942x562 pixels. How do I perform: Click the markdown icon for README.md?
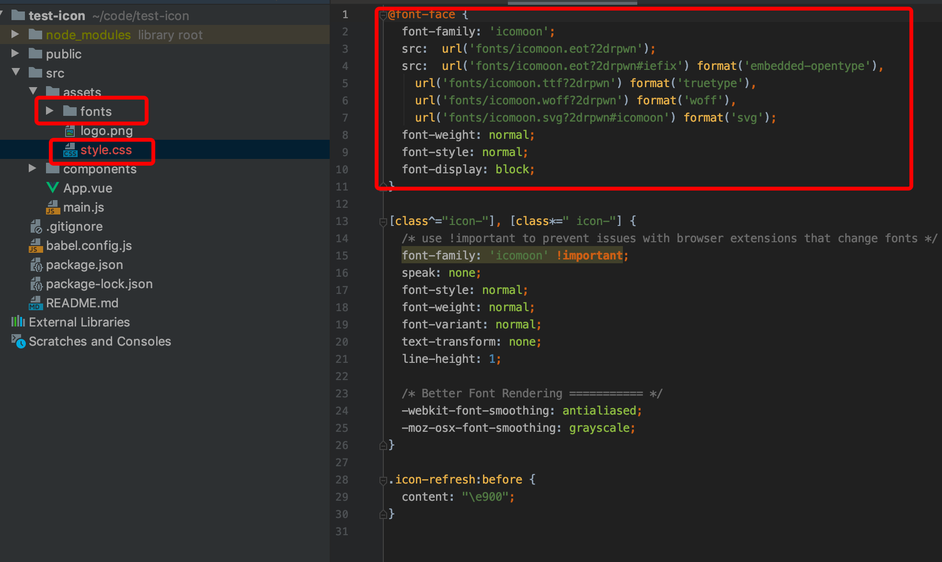coord(35,303)
